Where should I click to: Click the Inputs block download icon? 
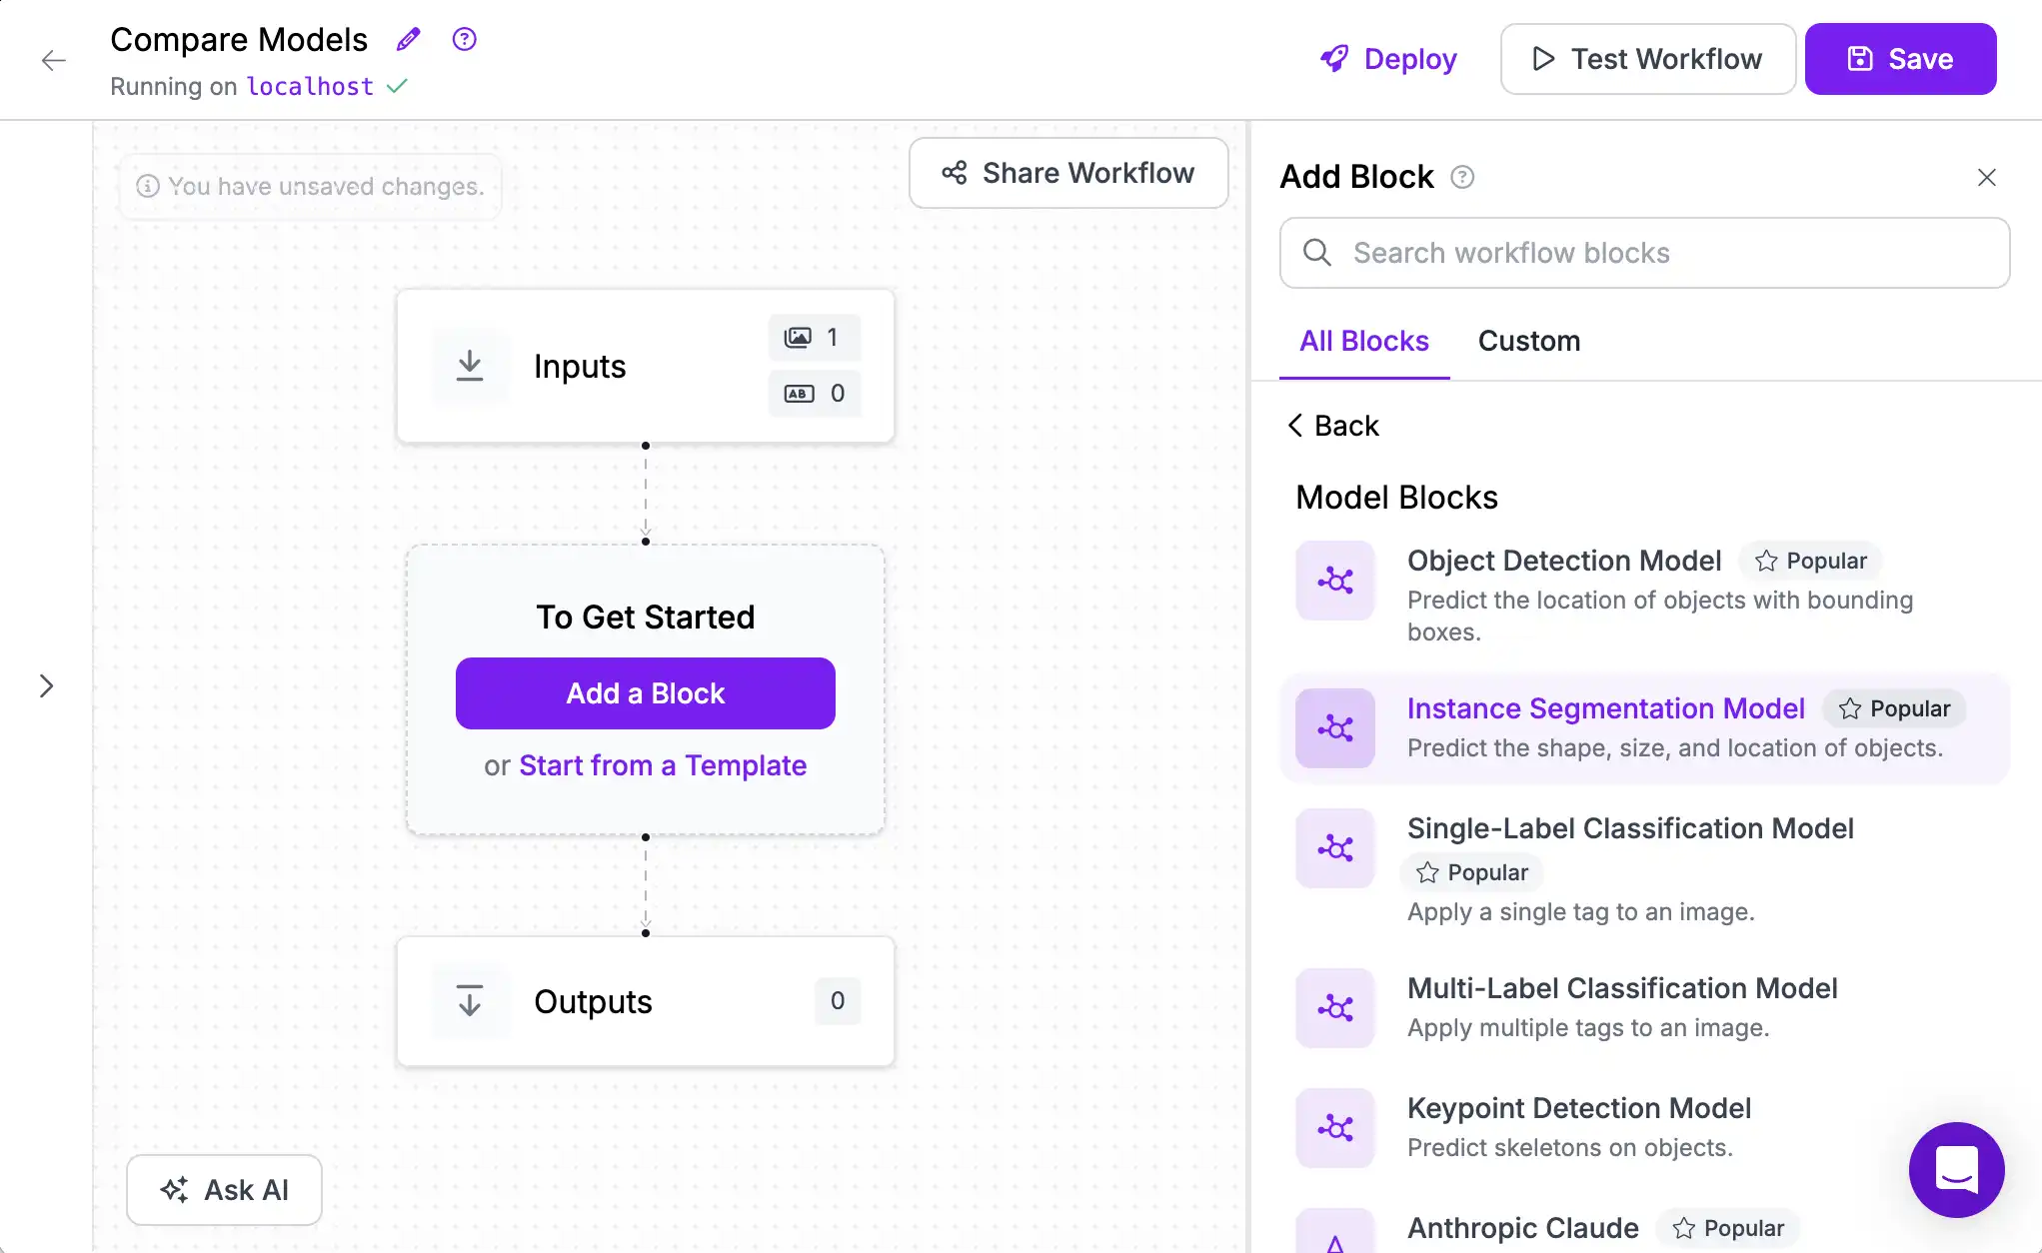pyautogui.click(x=470, y=366)
